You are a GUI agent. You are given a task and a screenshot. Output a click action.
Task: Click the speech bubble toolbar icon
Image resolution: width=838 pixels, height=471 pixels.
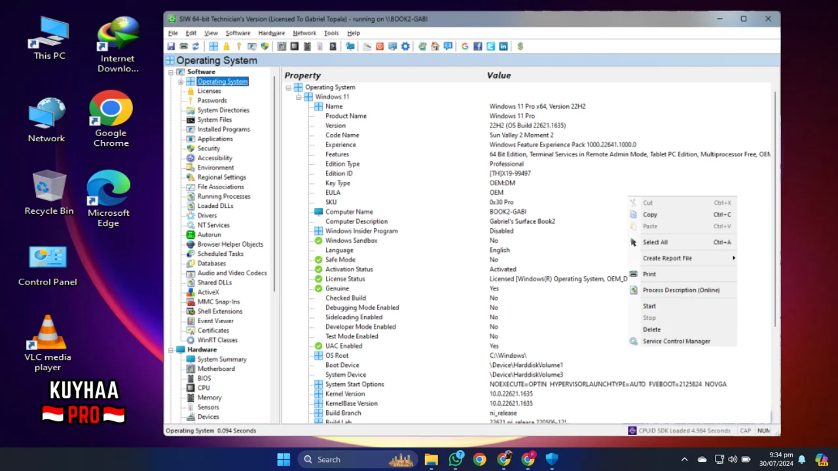[x=448, y=46]
